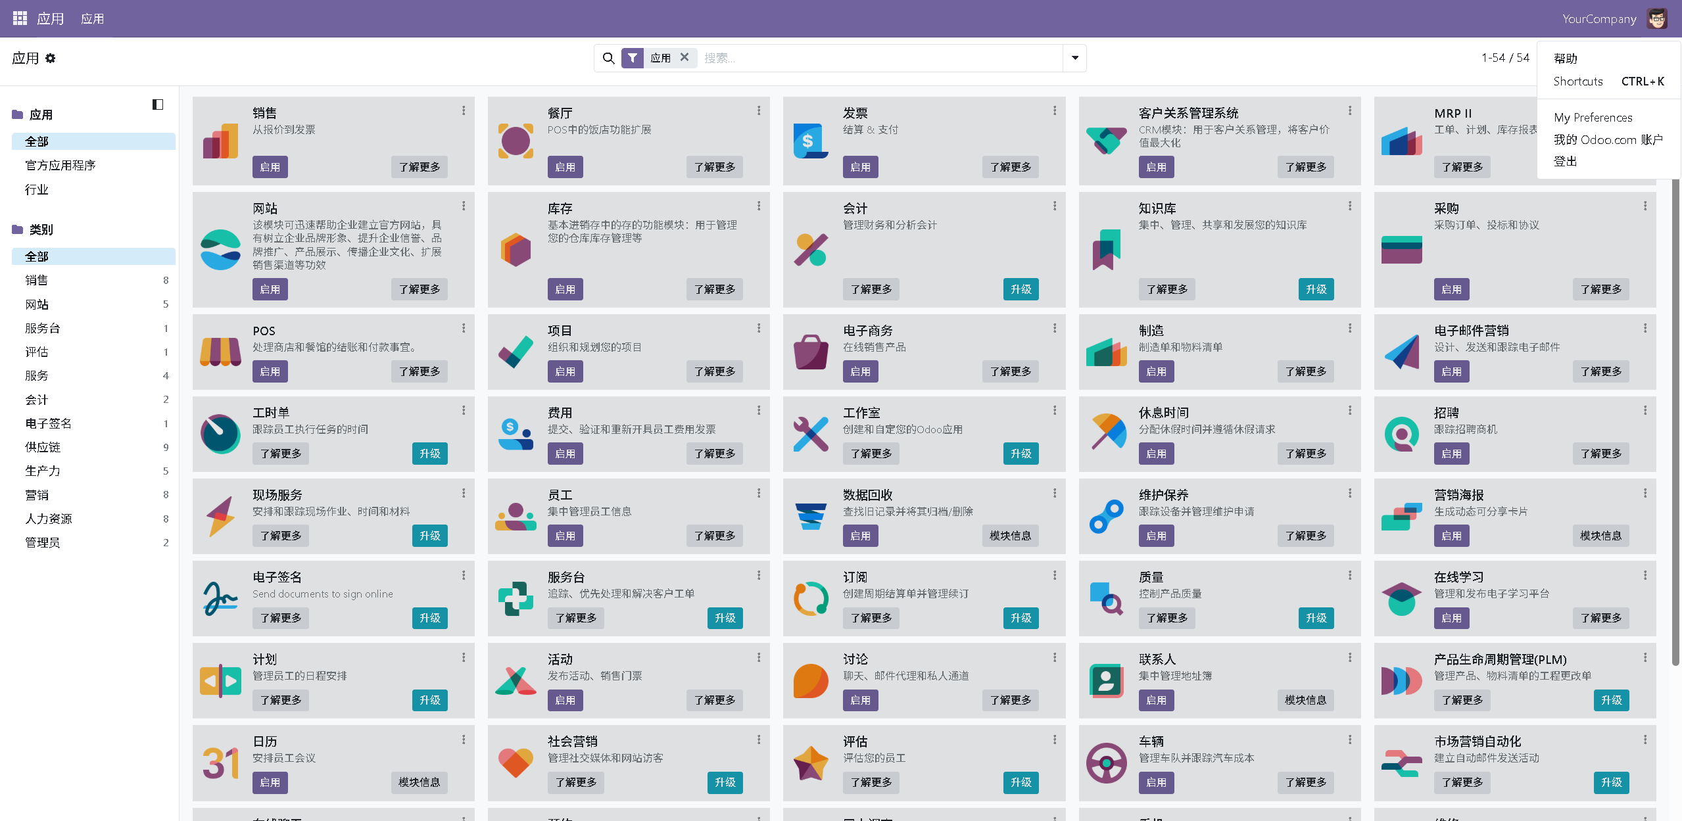
Task: Click the 电子签名 signature app icon
Action: (x=220, y=598)
